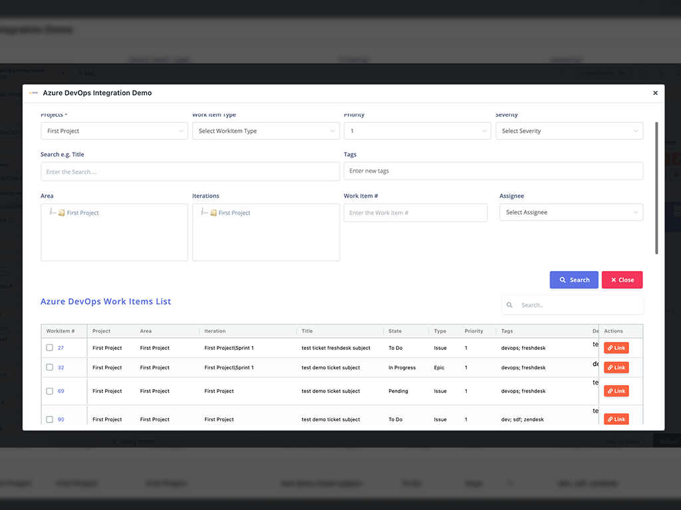Check the checkbox for work item 32
The height and width of the screenshot is (510, 681).
49,367
